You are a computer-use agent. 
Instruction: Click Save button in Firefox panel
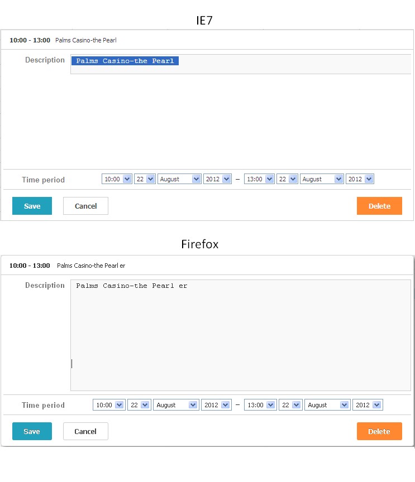pyautogui.click(x=32, y=431)
